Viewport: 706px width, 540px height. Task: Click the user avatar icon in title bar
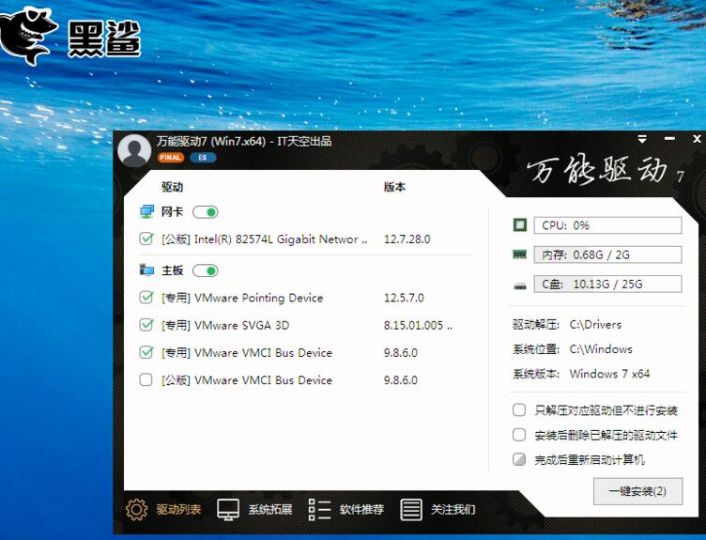point(134,149)
